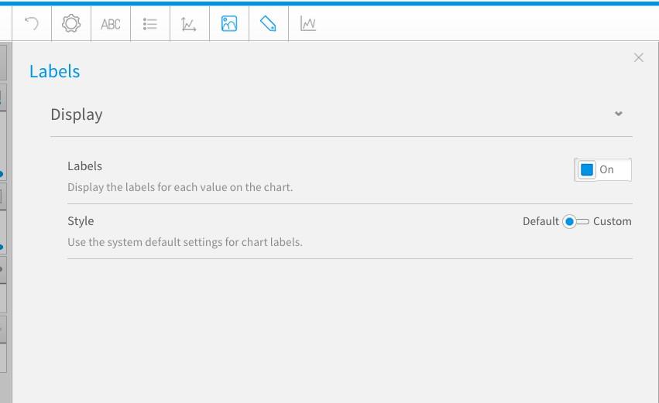Open the ABC titles settings

pyautogui.click(x=111, y=24)
